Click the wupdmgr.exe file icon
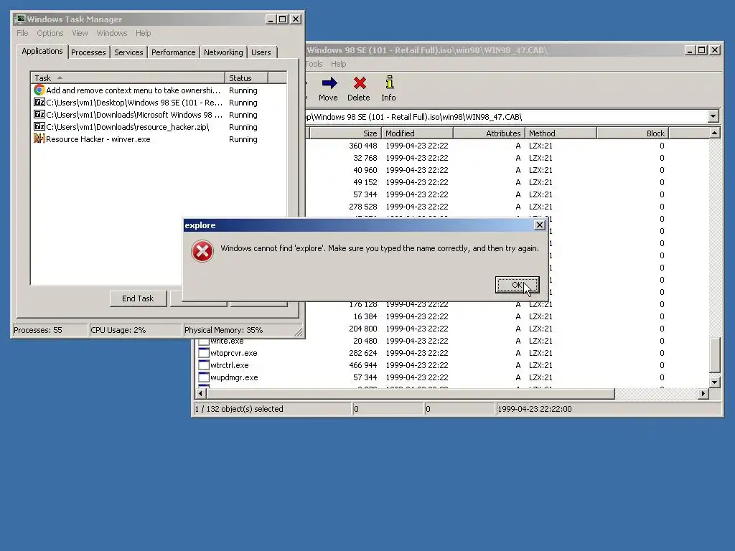Image resolution: width=735 pixels, height=551 pixels. pyautogui.click(x=203, y=377)
